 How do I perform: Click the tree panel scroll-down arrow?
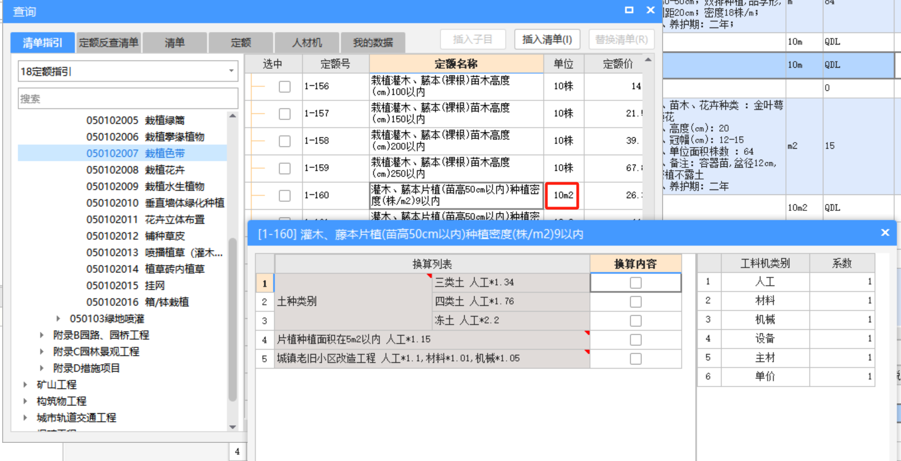(x=232, y=427)
